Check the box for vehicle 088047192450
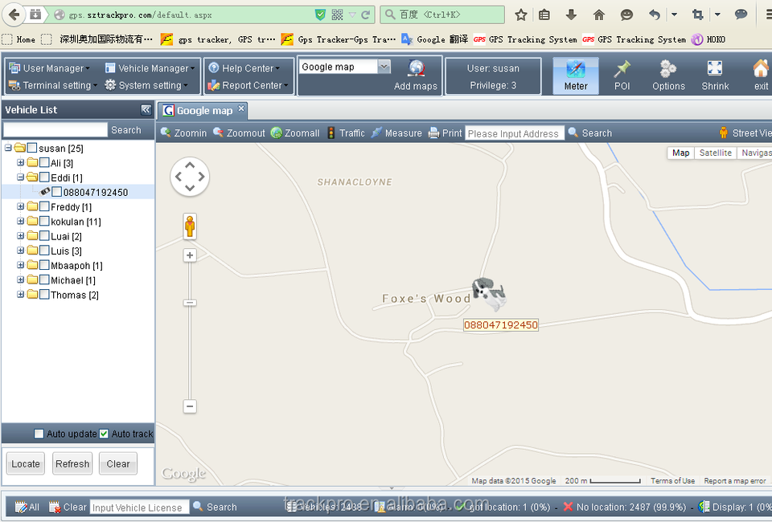Screen dimensions: 772x522 [x=57, y=192]
